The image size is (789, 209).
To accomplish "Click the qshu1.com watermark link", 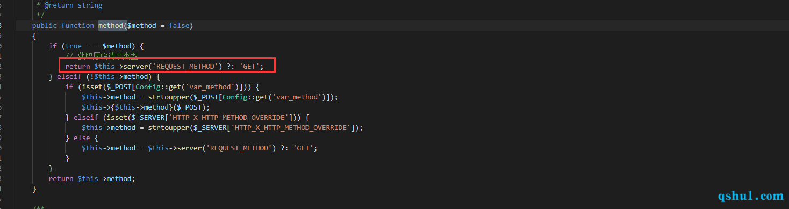I will click(751, 196).
